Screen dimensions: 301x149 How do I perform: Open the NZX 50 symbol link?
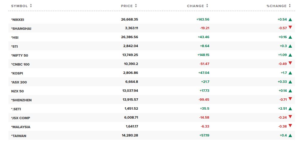coord(17,91)
